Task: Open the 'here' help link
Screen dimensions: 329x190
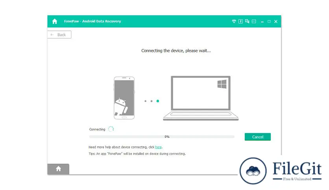Action: [158, 147]
